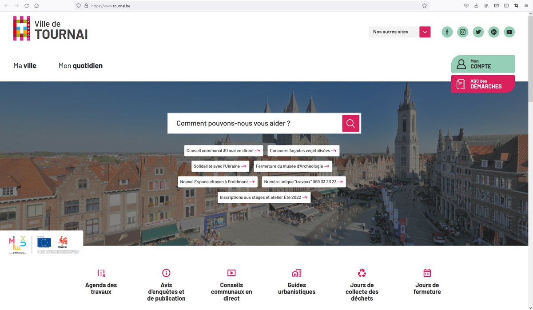533x310 pixels.
Task: Click the Agenda des travaux icon
Action: point(101,273)
